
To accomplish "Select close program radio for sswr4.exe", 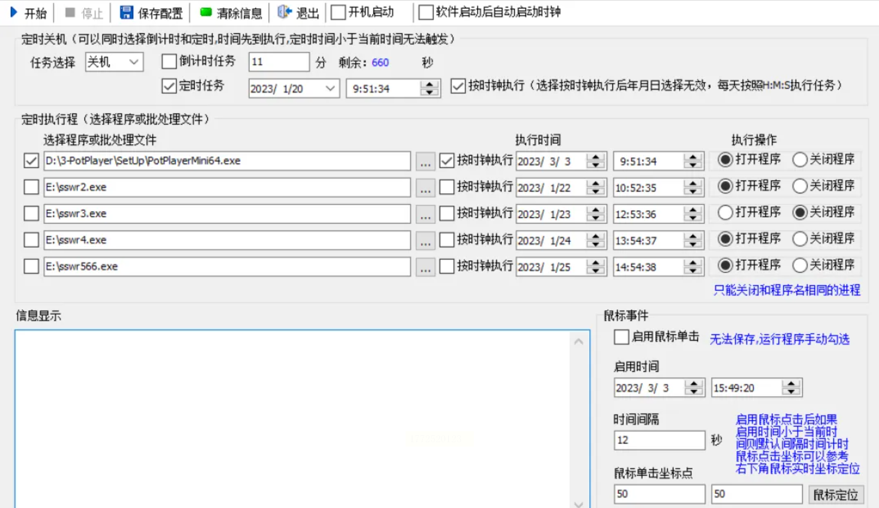I will tap(800, 239).
